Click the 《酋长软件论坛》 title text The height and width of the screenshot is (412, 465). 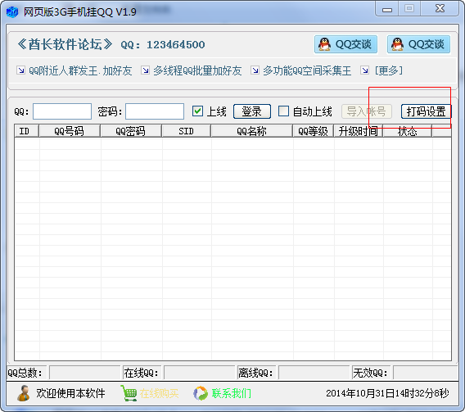coord(65,44)
